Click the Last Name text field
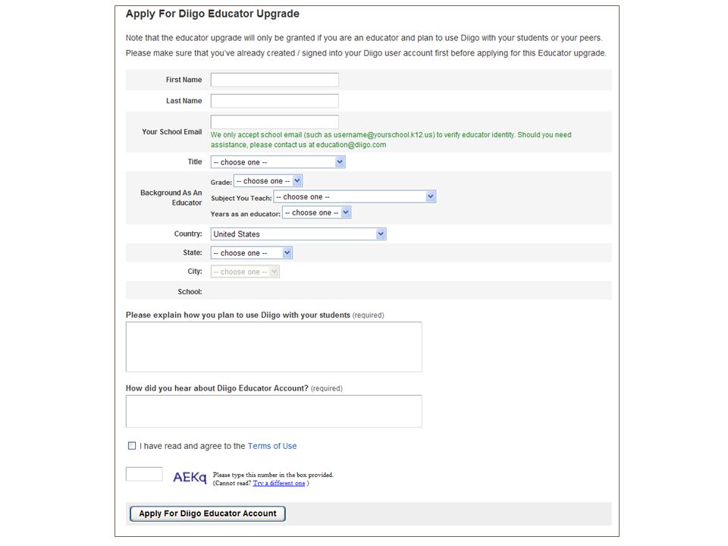Screen dimensions: 728x546 (x=275, y=101)
